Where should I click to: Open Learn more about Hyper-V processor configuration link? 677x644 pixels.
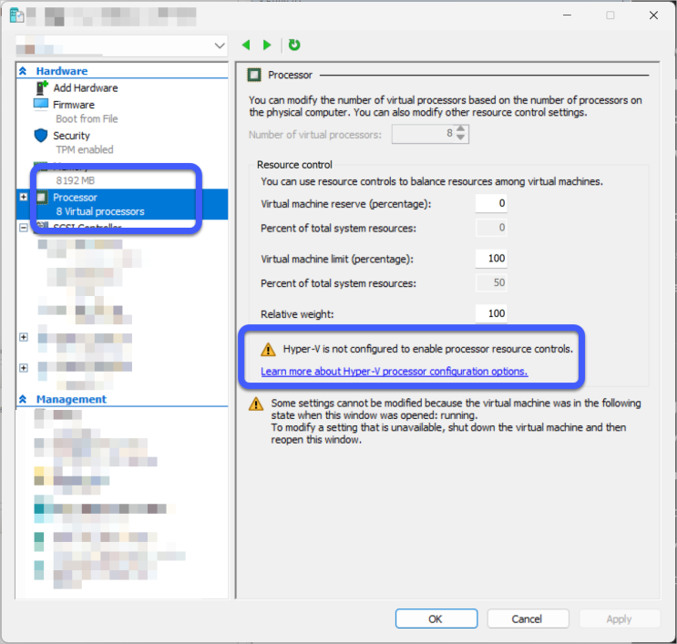click(x=395, y=372)
